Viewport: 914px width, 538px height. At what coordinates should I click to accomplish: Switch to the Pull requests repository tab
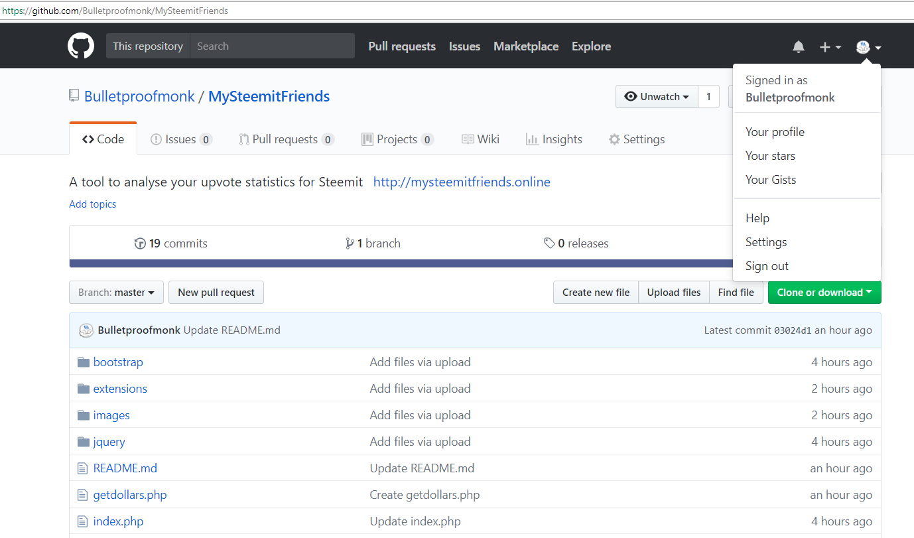(287, 139)
